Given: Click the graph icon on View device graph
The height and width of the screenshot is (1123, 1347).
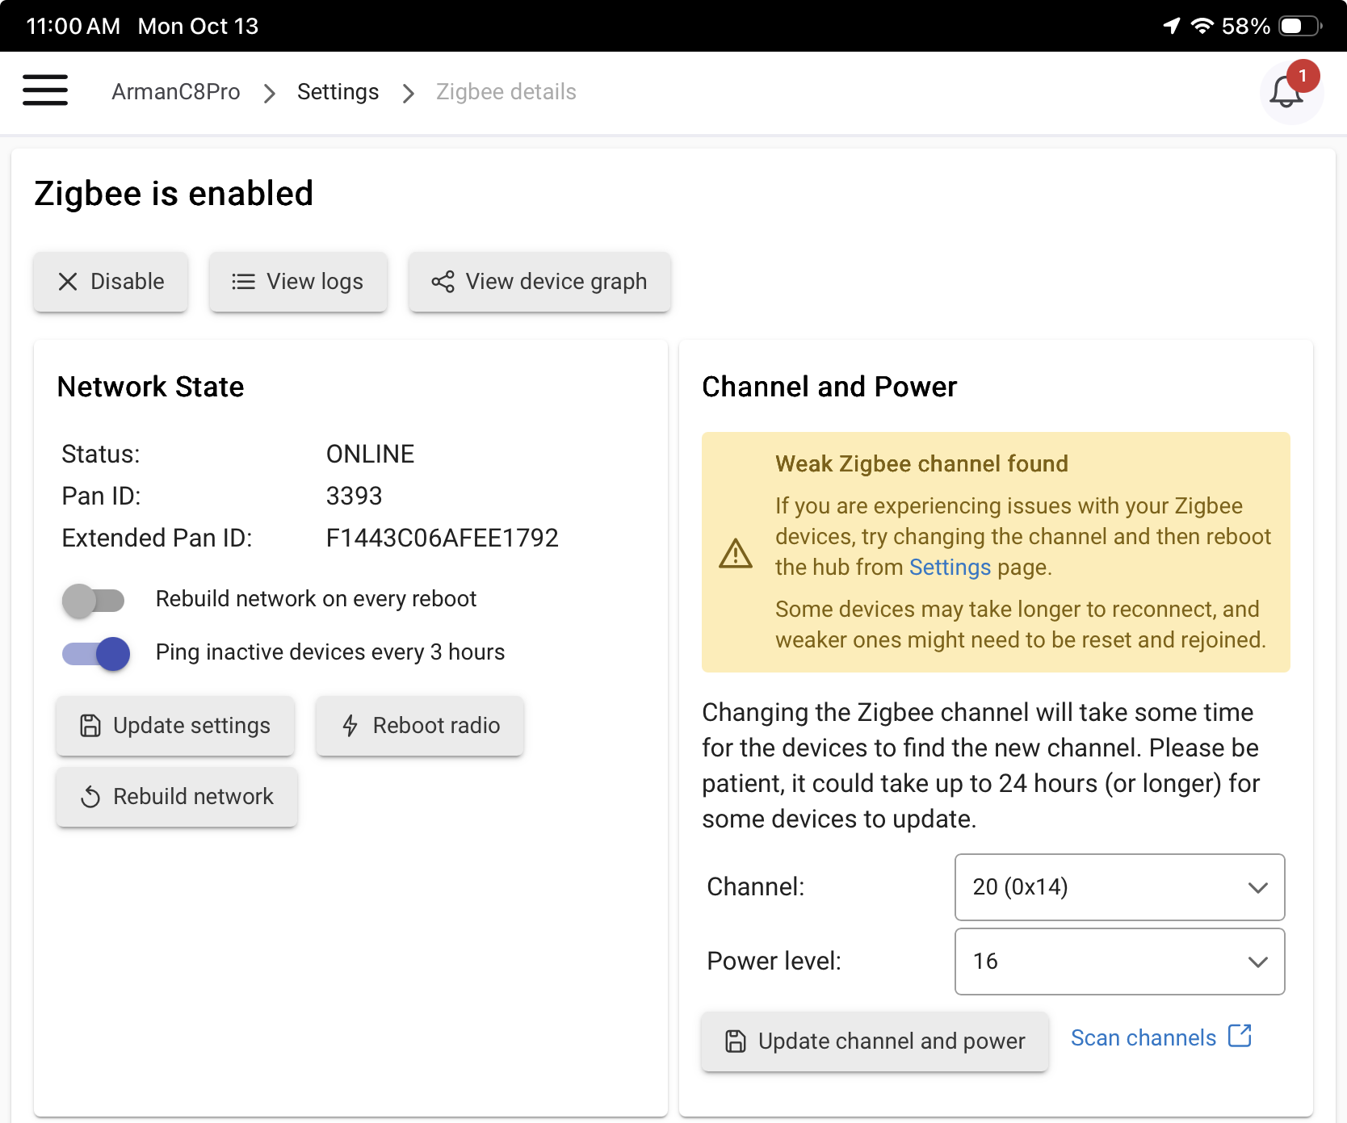Looking at the screenshot, I should (x=443, y=282).
